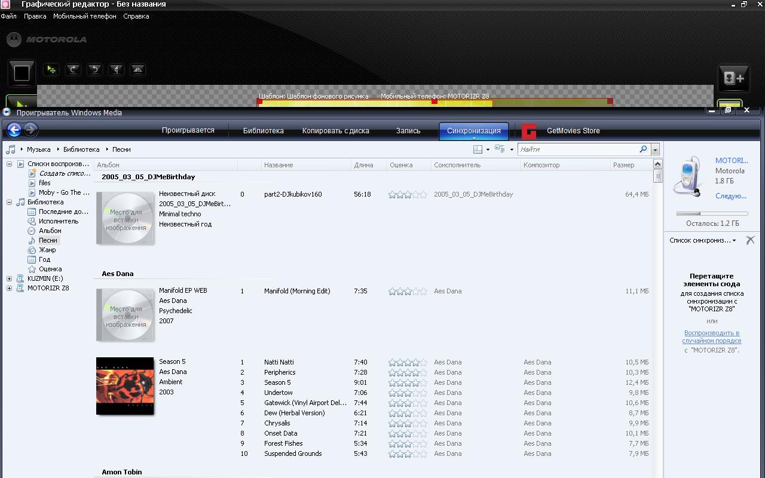
Task: Click the Альбом disc icon in the tree
Action: [x=32, y=231]
